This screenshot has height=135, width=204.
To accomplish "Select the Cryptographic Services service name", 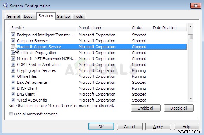I will click(37, 70).
